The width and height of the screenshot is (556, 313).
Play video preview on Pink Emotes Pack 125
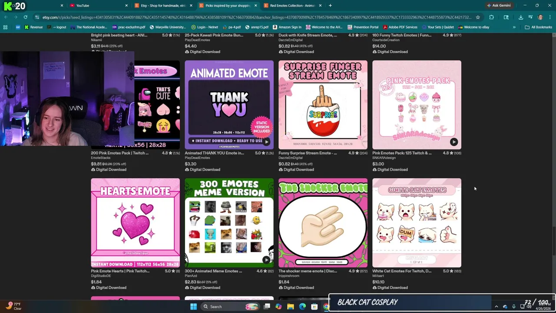454,142
